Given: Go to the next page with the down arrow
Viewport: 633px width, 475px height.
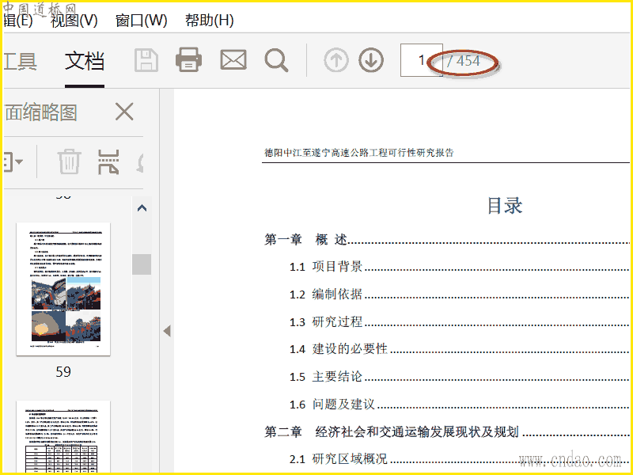Looking at the screenshot, I should point(371,60).
